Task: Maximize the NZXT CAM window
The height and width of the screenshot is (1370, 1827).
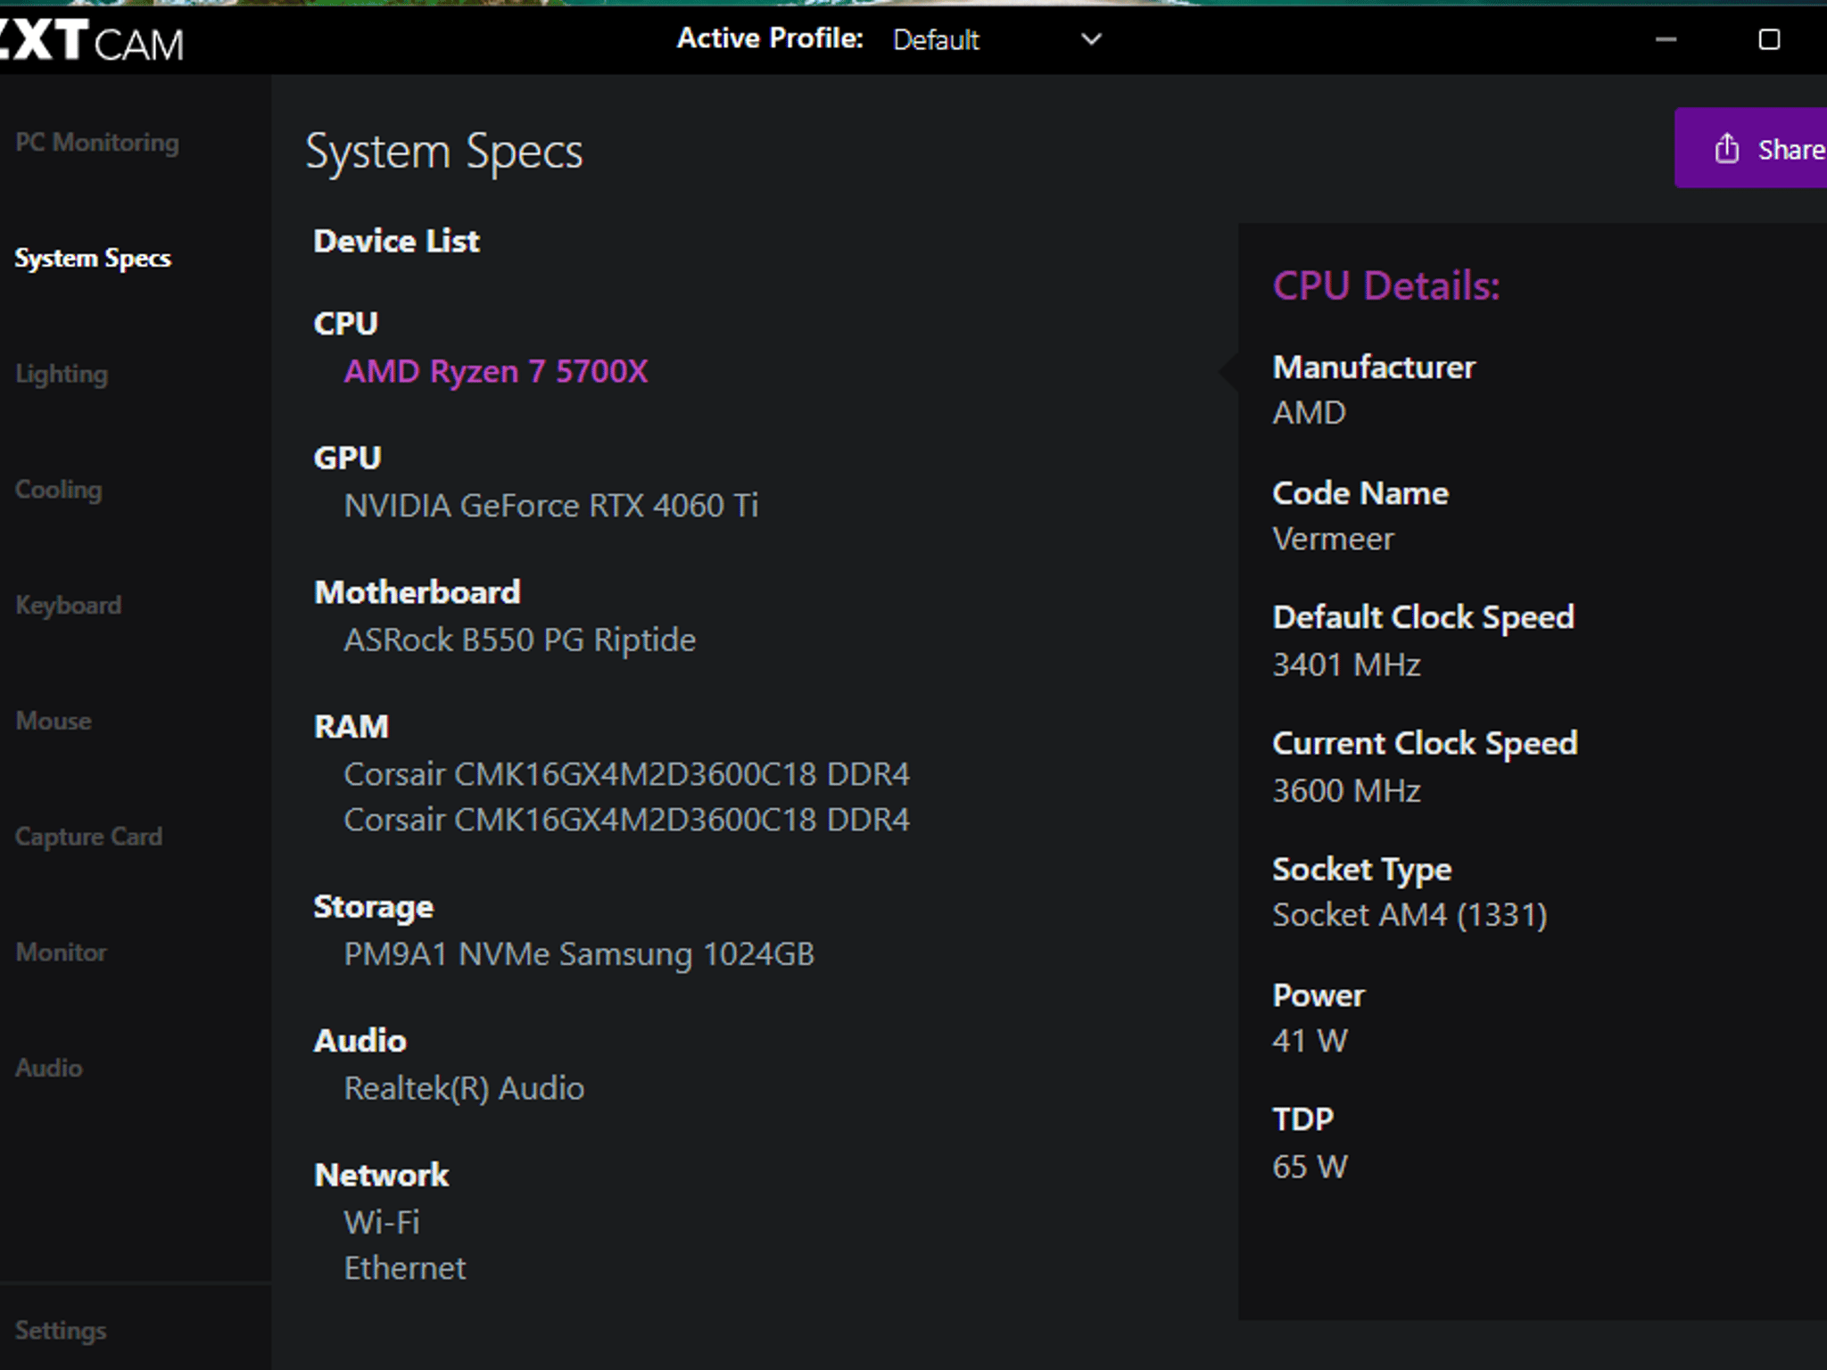Action: click(x=1769, y=39)
